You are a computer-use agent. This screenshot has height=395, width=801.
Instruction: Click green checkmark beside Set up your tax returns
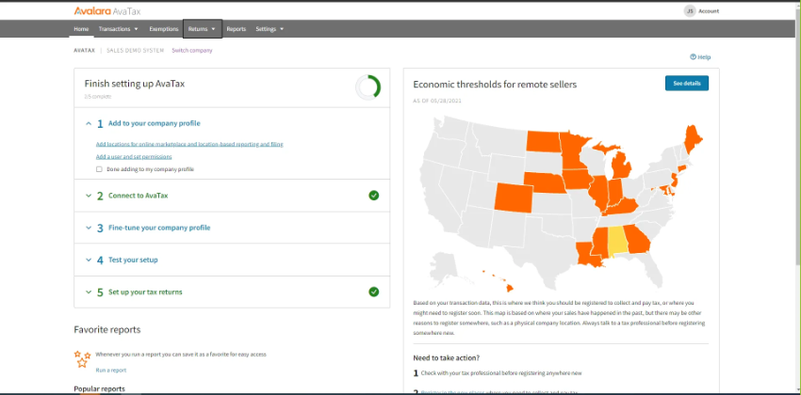tap(374, 292)
